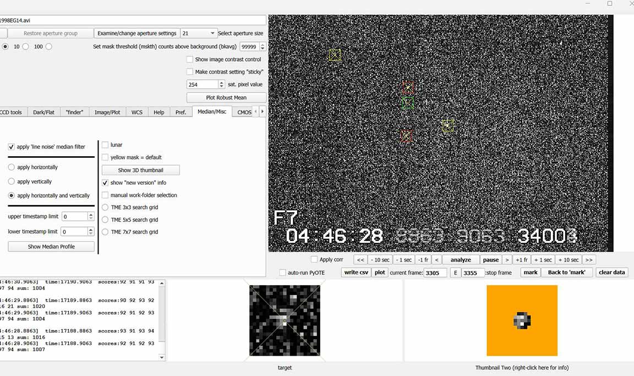Select the radio button after 100
Image resolution: width=634 pixels, height=376 pixels.
tap(49, 46)
